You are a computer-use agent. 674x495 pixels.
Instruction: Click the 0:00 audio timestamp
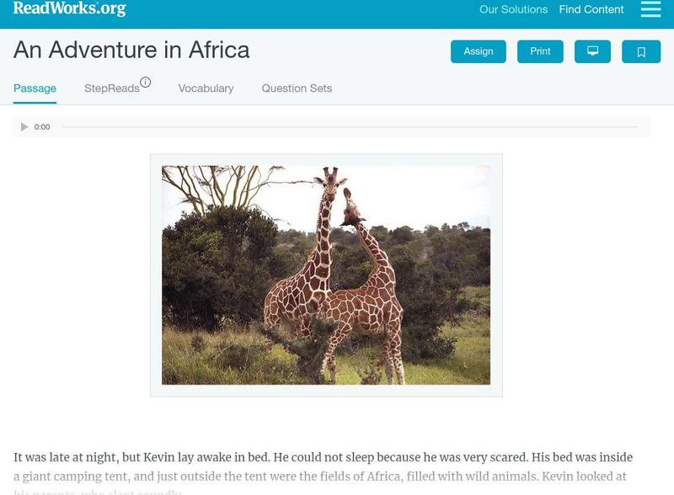41,127
